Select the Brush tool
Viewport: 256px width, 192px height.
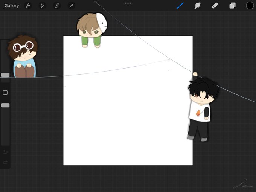click(180, 6)
